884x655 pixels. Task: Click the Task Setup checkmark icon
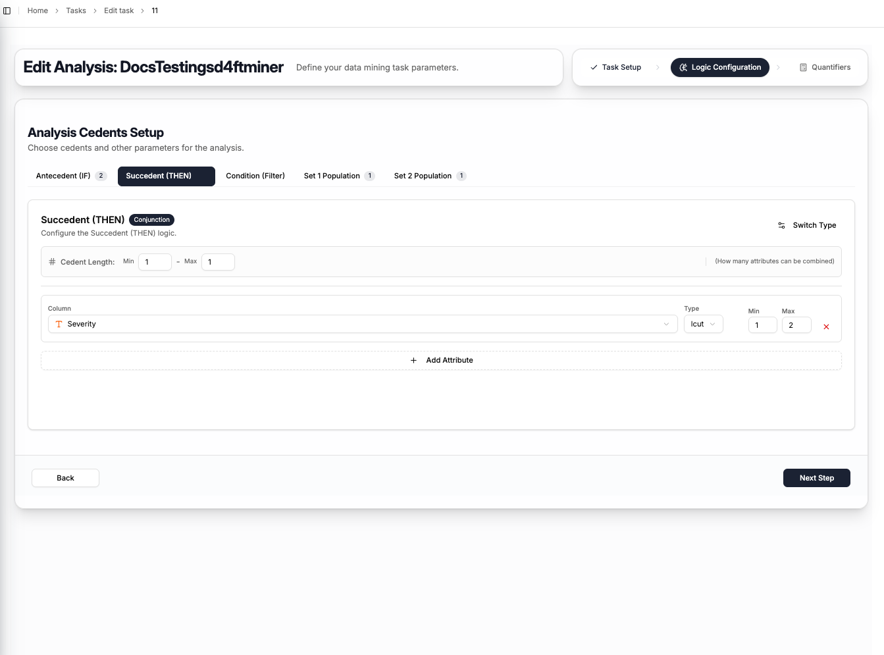tap(594, 67)
